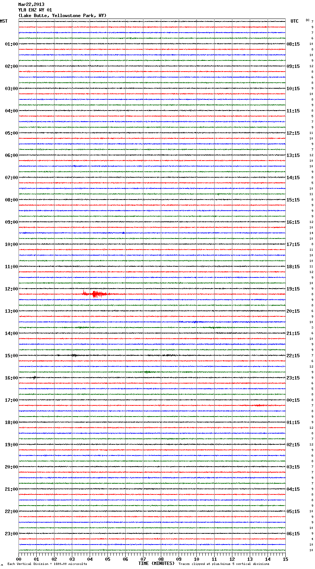The width and height of the screenshot is (315, 569).
Task: Click the 19:15 UTC label
Action: tap(293, 289)
